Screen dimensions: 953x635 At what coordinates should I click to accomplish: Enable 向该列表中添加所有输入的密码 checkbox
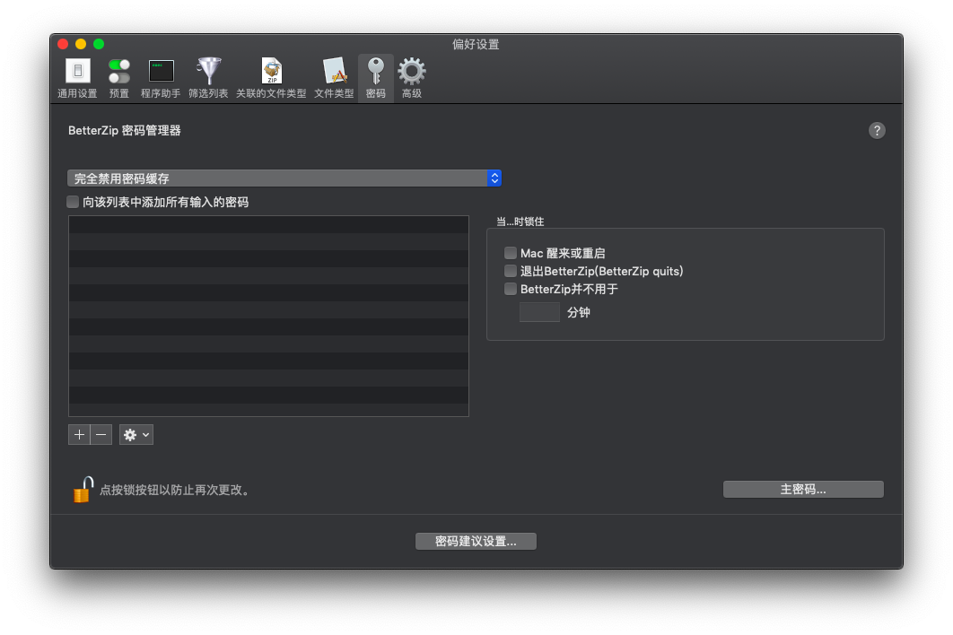tap(74, 203)
